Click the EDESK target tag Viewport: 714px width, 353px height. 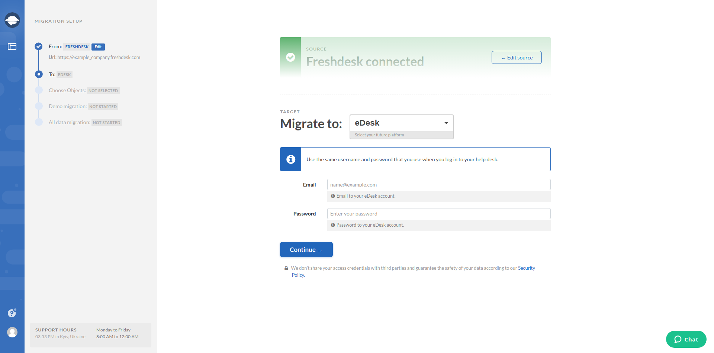click(x=64, y=75)
